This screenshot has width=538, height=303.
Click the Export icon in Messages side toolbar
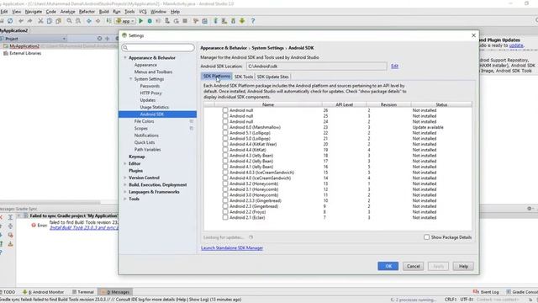(10, 243)
